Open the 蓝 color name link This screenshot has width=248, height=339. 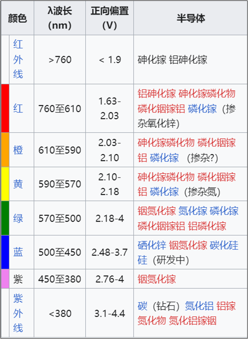[x=18, y=252]
